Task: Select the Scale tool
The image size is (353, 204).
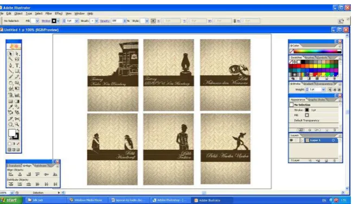Action: point(17,83)
